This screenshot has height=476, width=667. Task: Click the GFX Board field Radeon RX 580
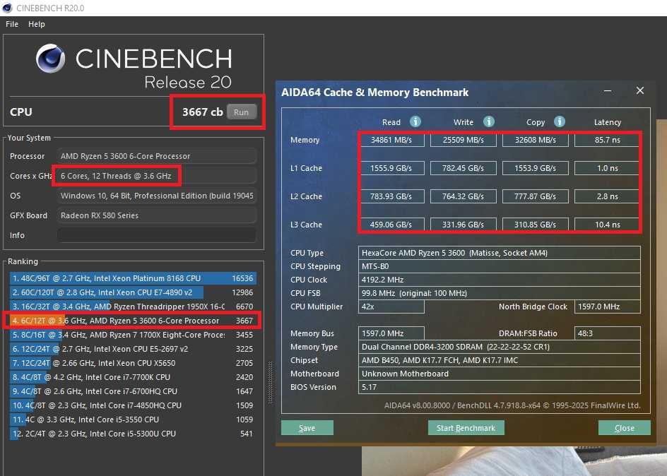pyautogui.click(x=157, y=215)
